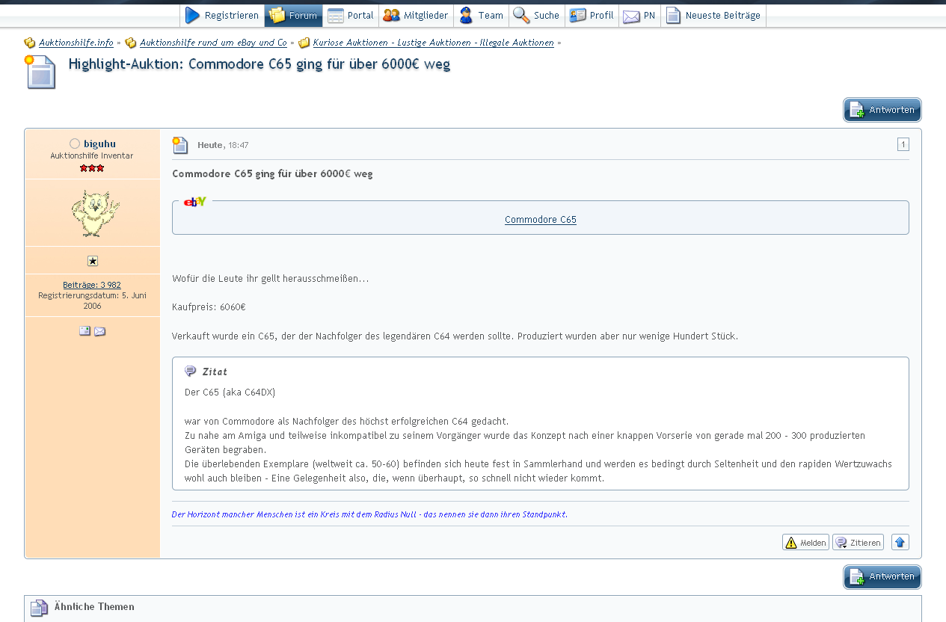Image resolution: width=946 pixels, height=622 pixels.
Task: Click the 'Ähnliche Themen' heading
Action: point(94,606)
